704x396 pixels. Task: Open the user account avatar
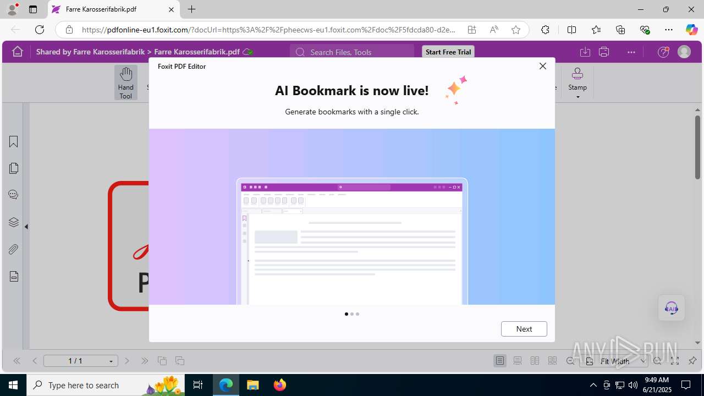click(684, 52)
